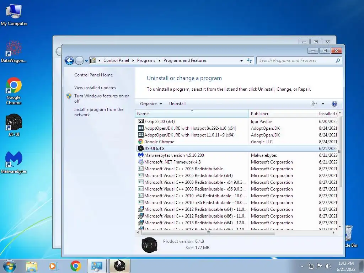Click the Malwarebytes icon in the list
The image size is (364, 273).
[141, 155]
